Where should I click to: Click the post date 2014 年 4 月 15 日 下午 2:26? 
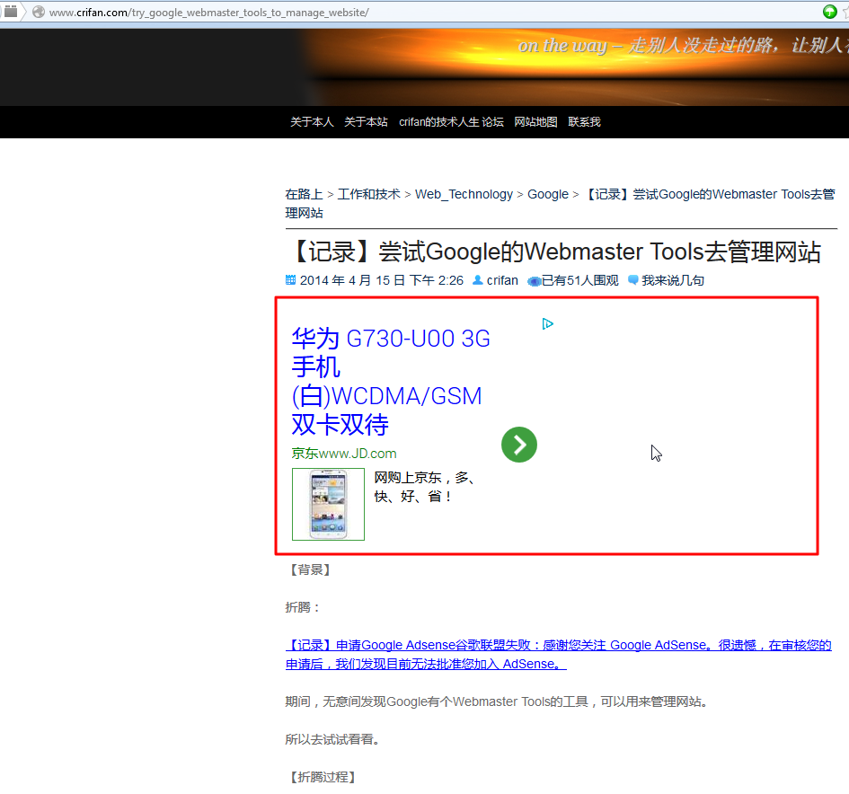[382, 280]
